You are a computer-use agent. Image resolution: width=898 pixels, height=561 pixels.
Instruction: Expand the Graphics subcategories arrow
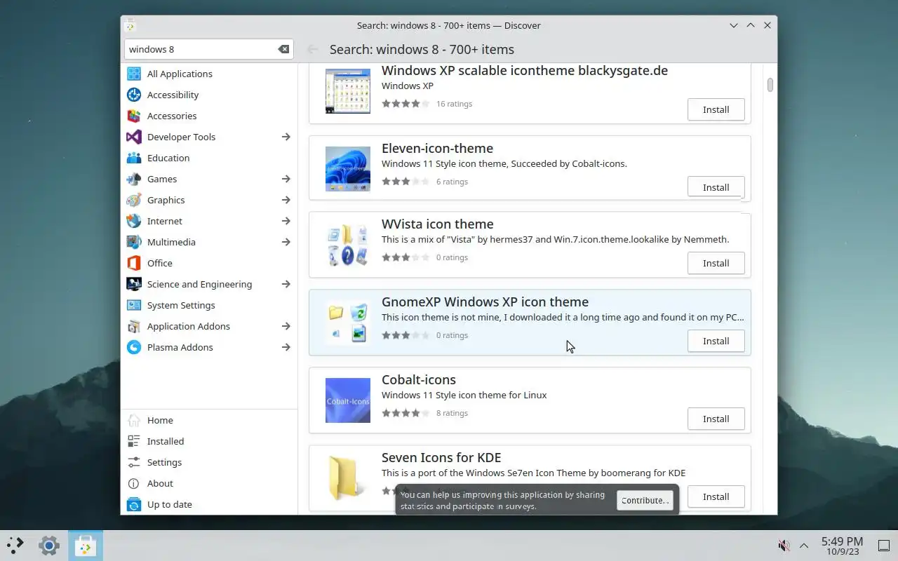click(x=286, y=200)
